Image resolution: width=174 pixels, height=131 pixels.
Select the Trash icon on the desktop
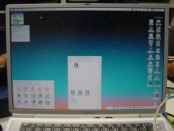click(156, 104)
